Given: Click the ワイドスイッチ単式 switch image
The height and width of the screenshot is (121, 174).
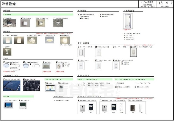Looking at the screenshot, I should click(81, 53).
